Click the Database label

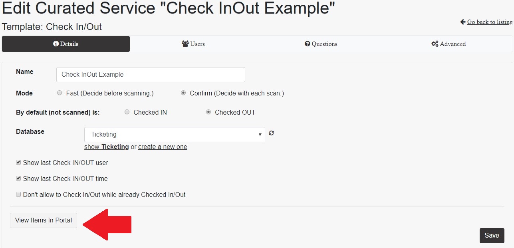(30, 131)
